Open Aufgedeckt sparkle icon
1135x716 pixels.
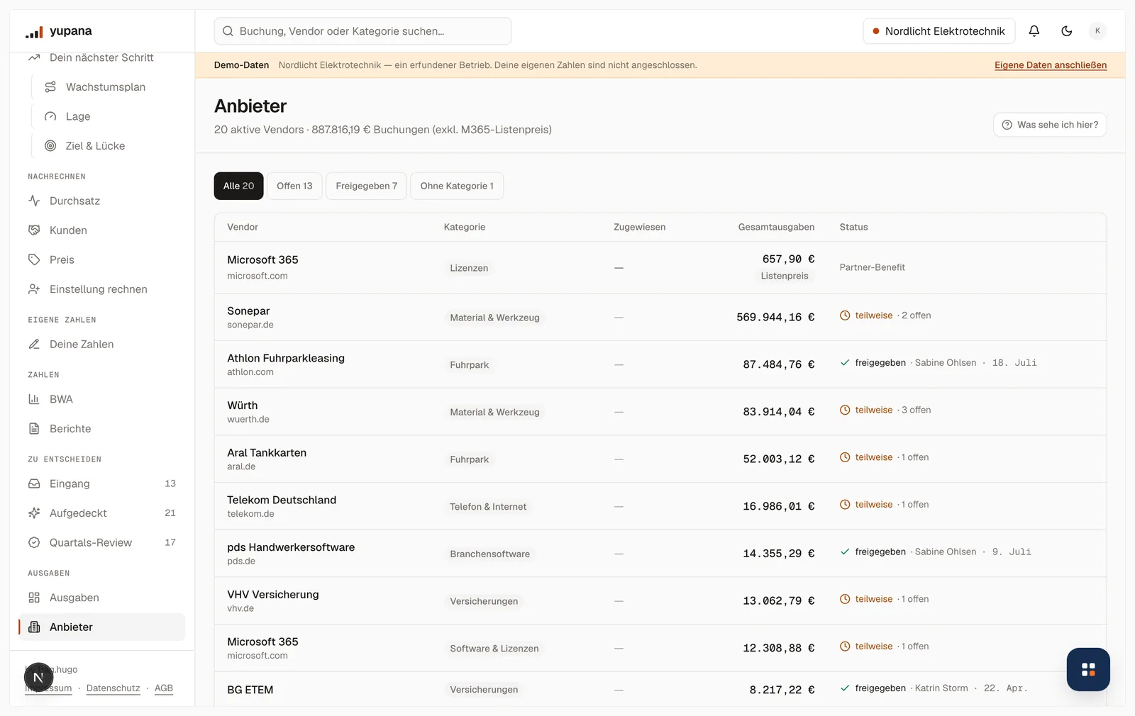[34, 513]
